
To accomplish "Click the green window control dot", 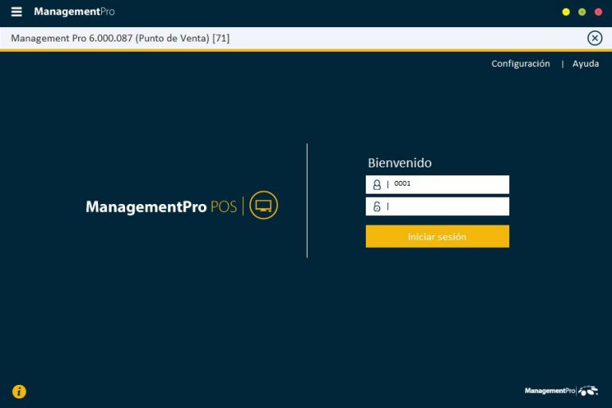I will tap(582, 12).
